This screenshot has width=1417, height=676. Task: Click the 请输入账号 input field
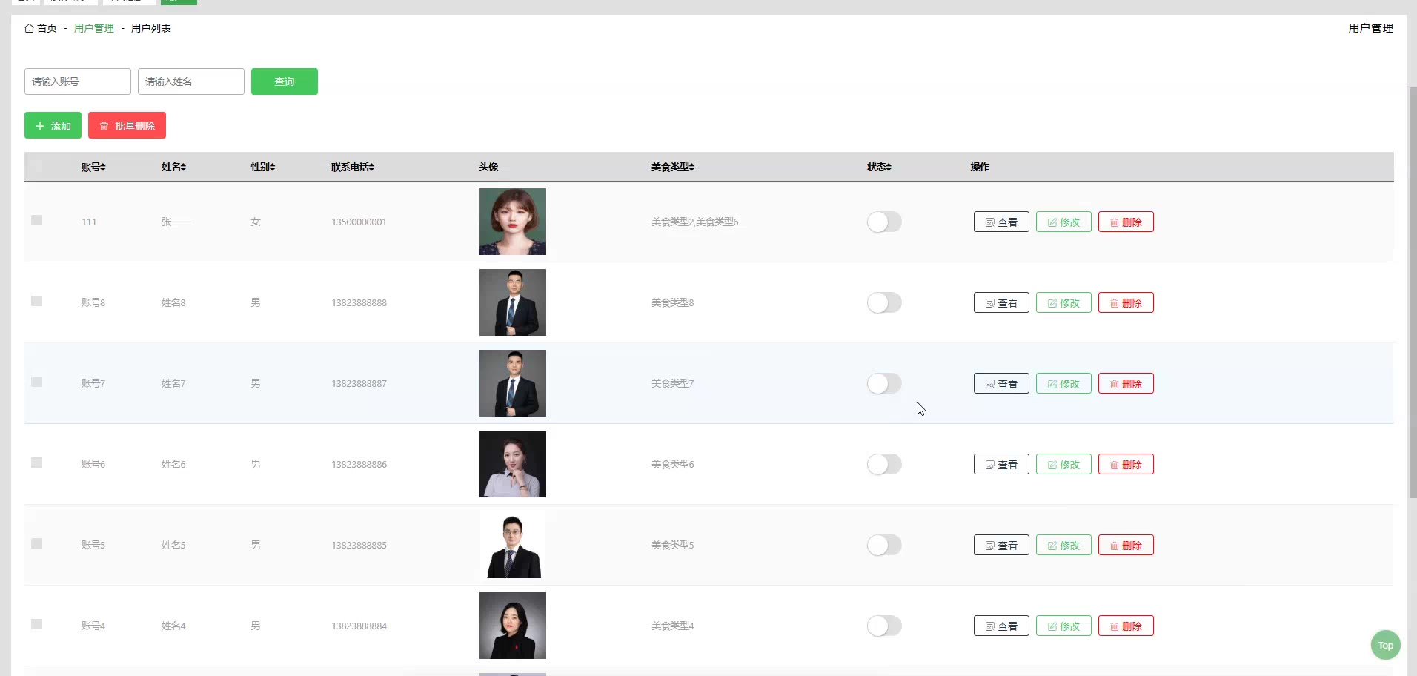point(78,82)
